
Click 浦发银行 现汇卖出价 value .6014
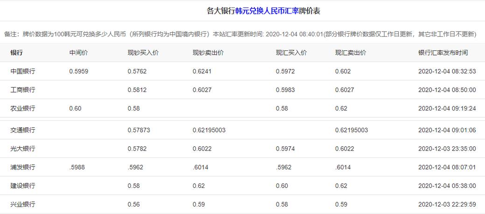coord(343,167)
